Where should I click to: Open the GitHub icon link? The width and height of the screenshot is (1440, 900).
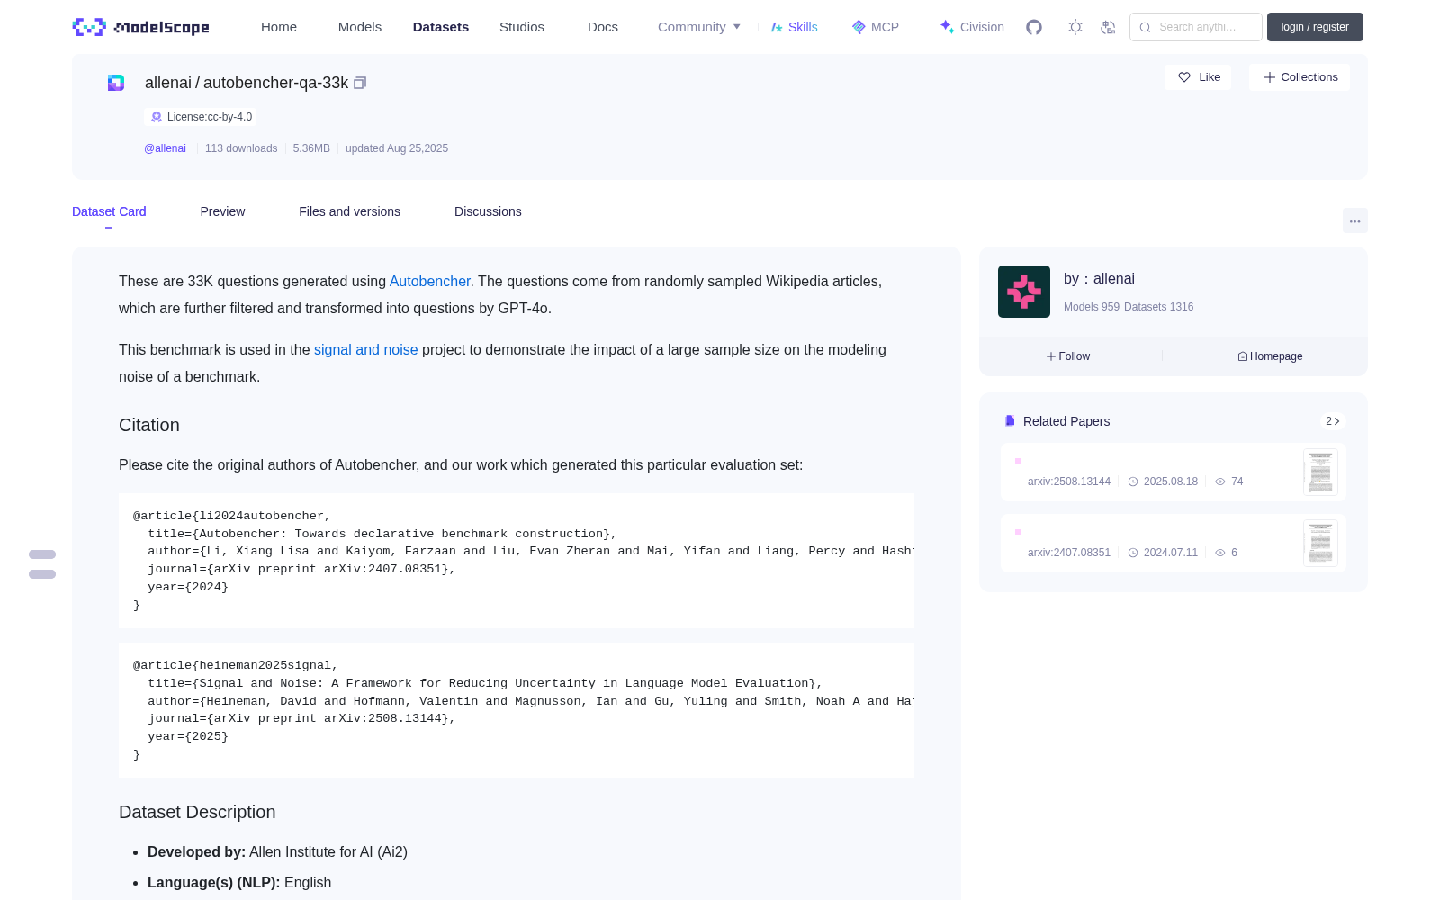[1034, 27]
